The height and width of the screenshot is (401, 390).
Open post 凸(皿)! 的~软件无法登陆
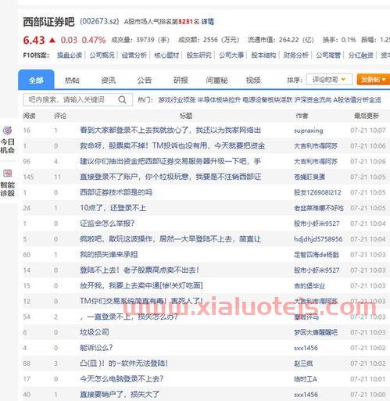pyautogui.click(x=123, y=363)
